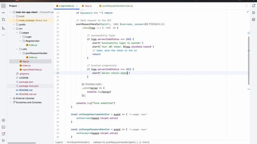
Task: Open the Project tool window icon
Action: pyautogui.click(x=4, y=6)
